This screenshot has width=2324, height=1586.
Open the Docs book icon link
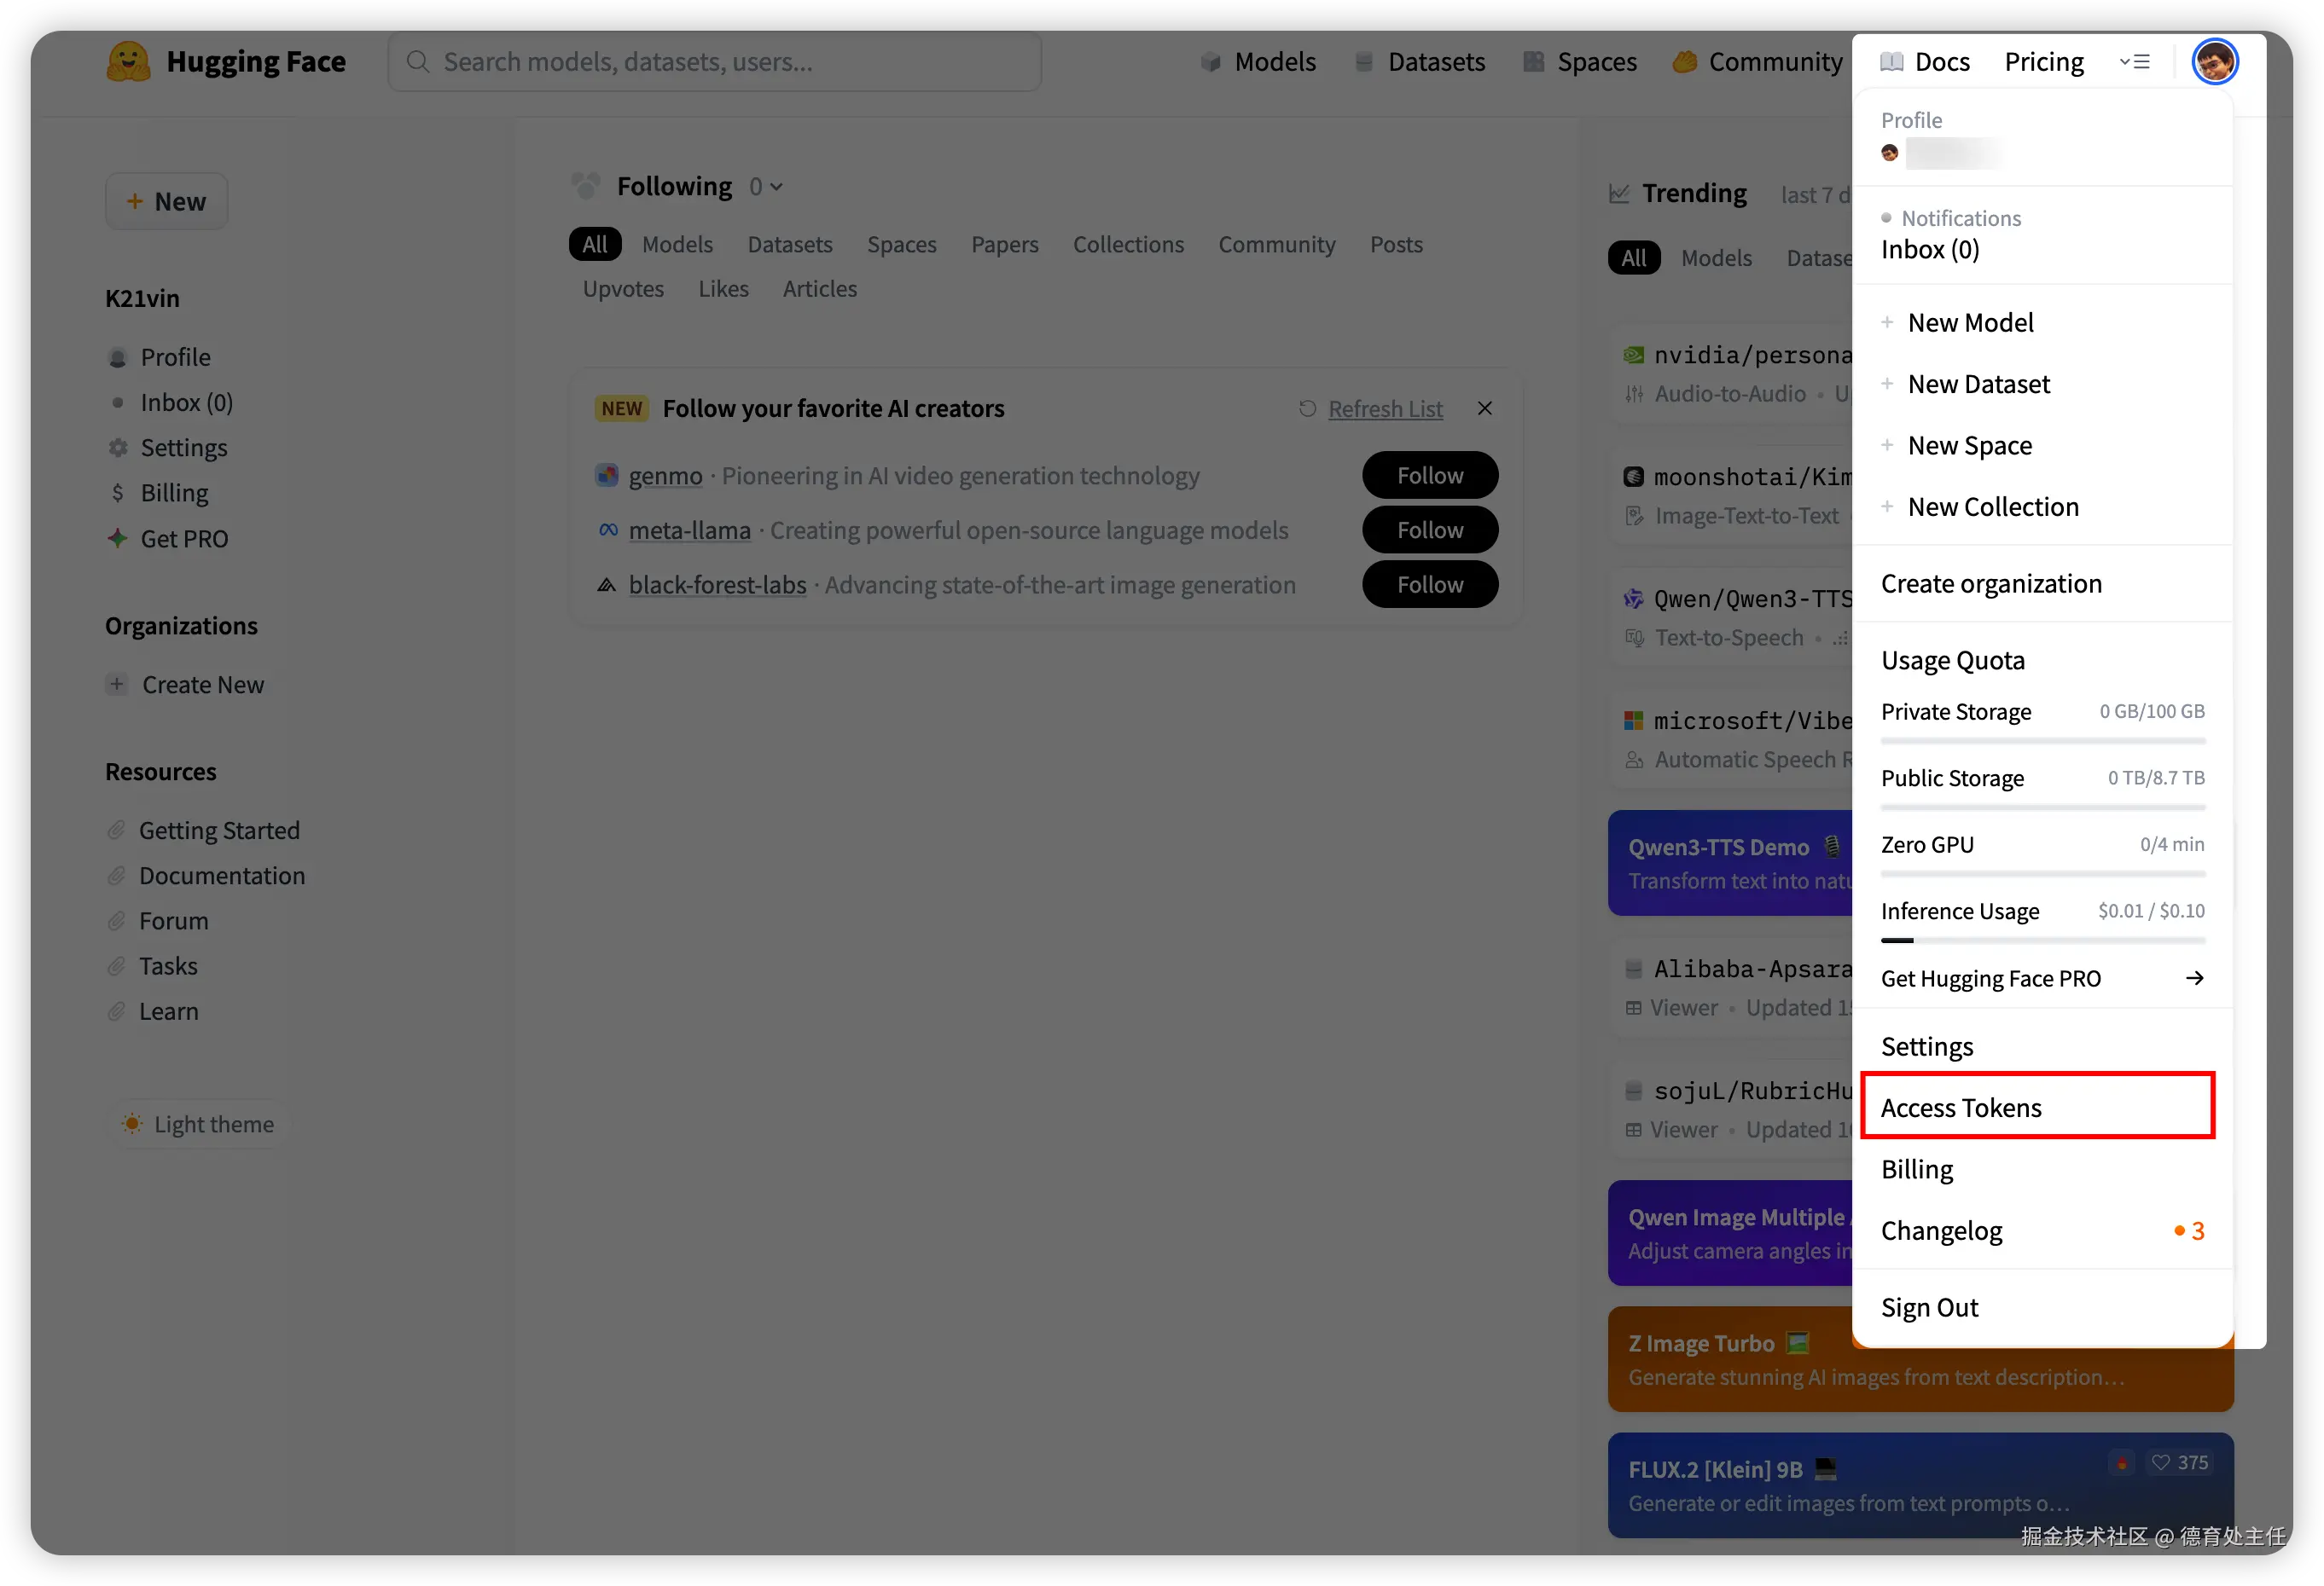coord(1891,62)
